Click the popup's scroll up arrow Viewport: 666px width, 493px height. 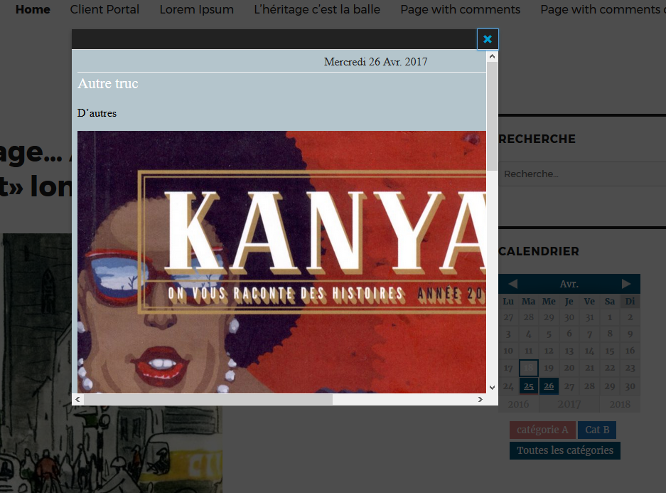[492, 56]
